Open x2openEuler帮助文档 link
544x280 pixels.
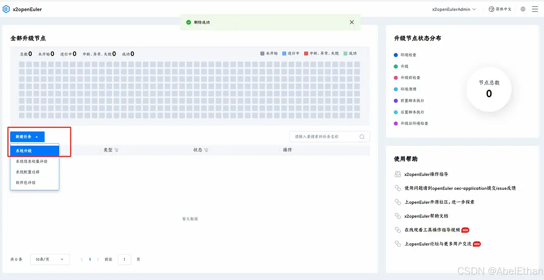tap(426, 216)
